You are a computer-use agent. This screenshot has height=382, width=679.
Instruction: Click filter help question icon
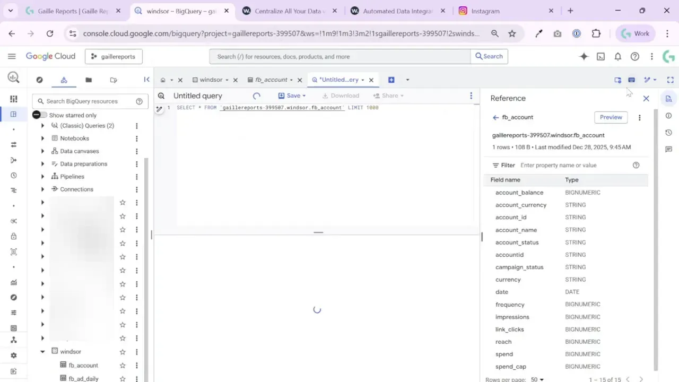coord(636,165)
